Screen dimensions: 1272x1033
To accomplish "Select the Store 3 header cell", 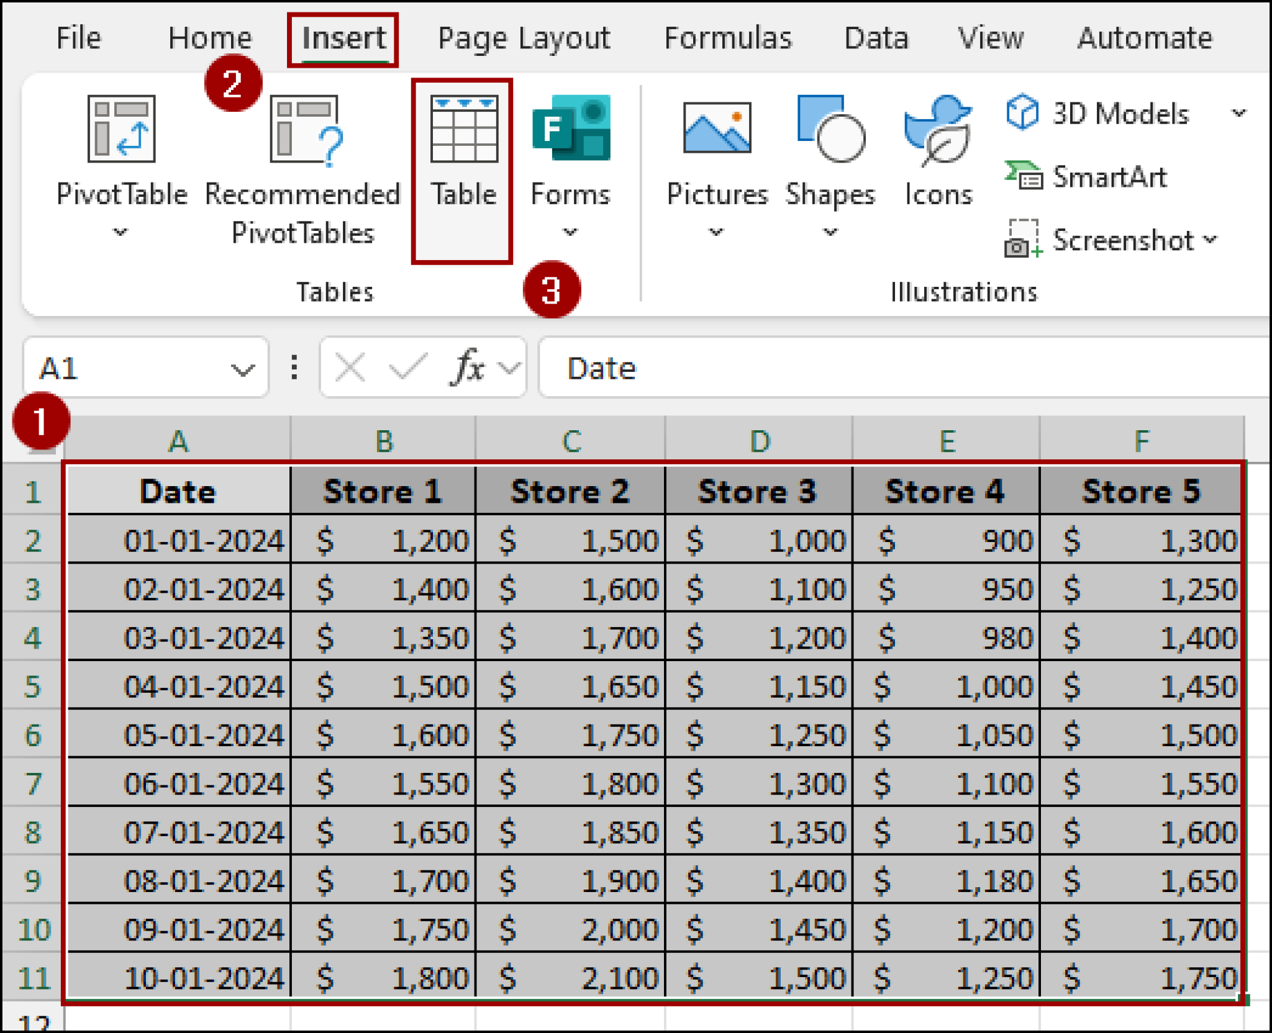I will click(x=758, y=492).
